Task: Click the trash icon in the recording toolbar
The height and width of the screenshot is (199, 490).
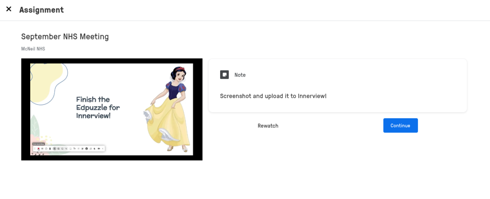Action: coord(50,148)
